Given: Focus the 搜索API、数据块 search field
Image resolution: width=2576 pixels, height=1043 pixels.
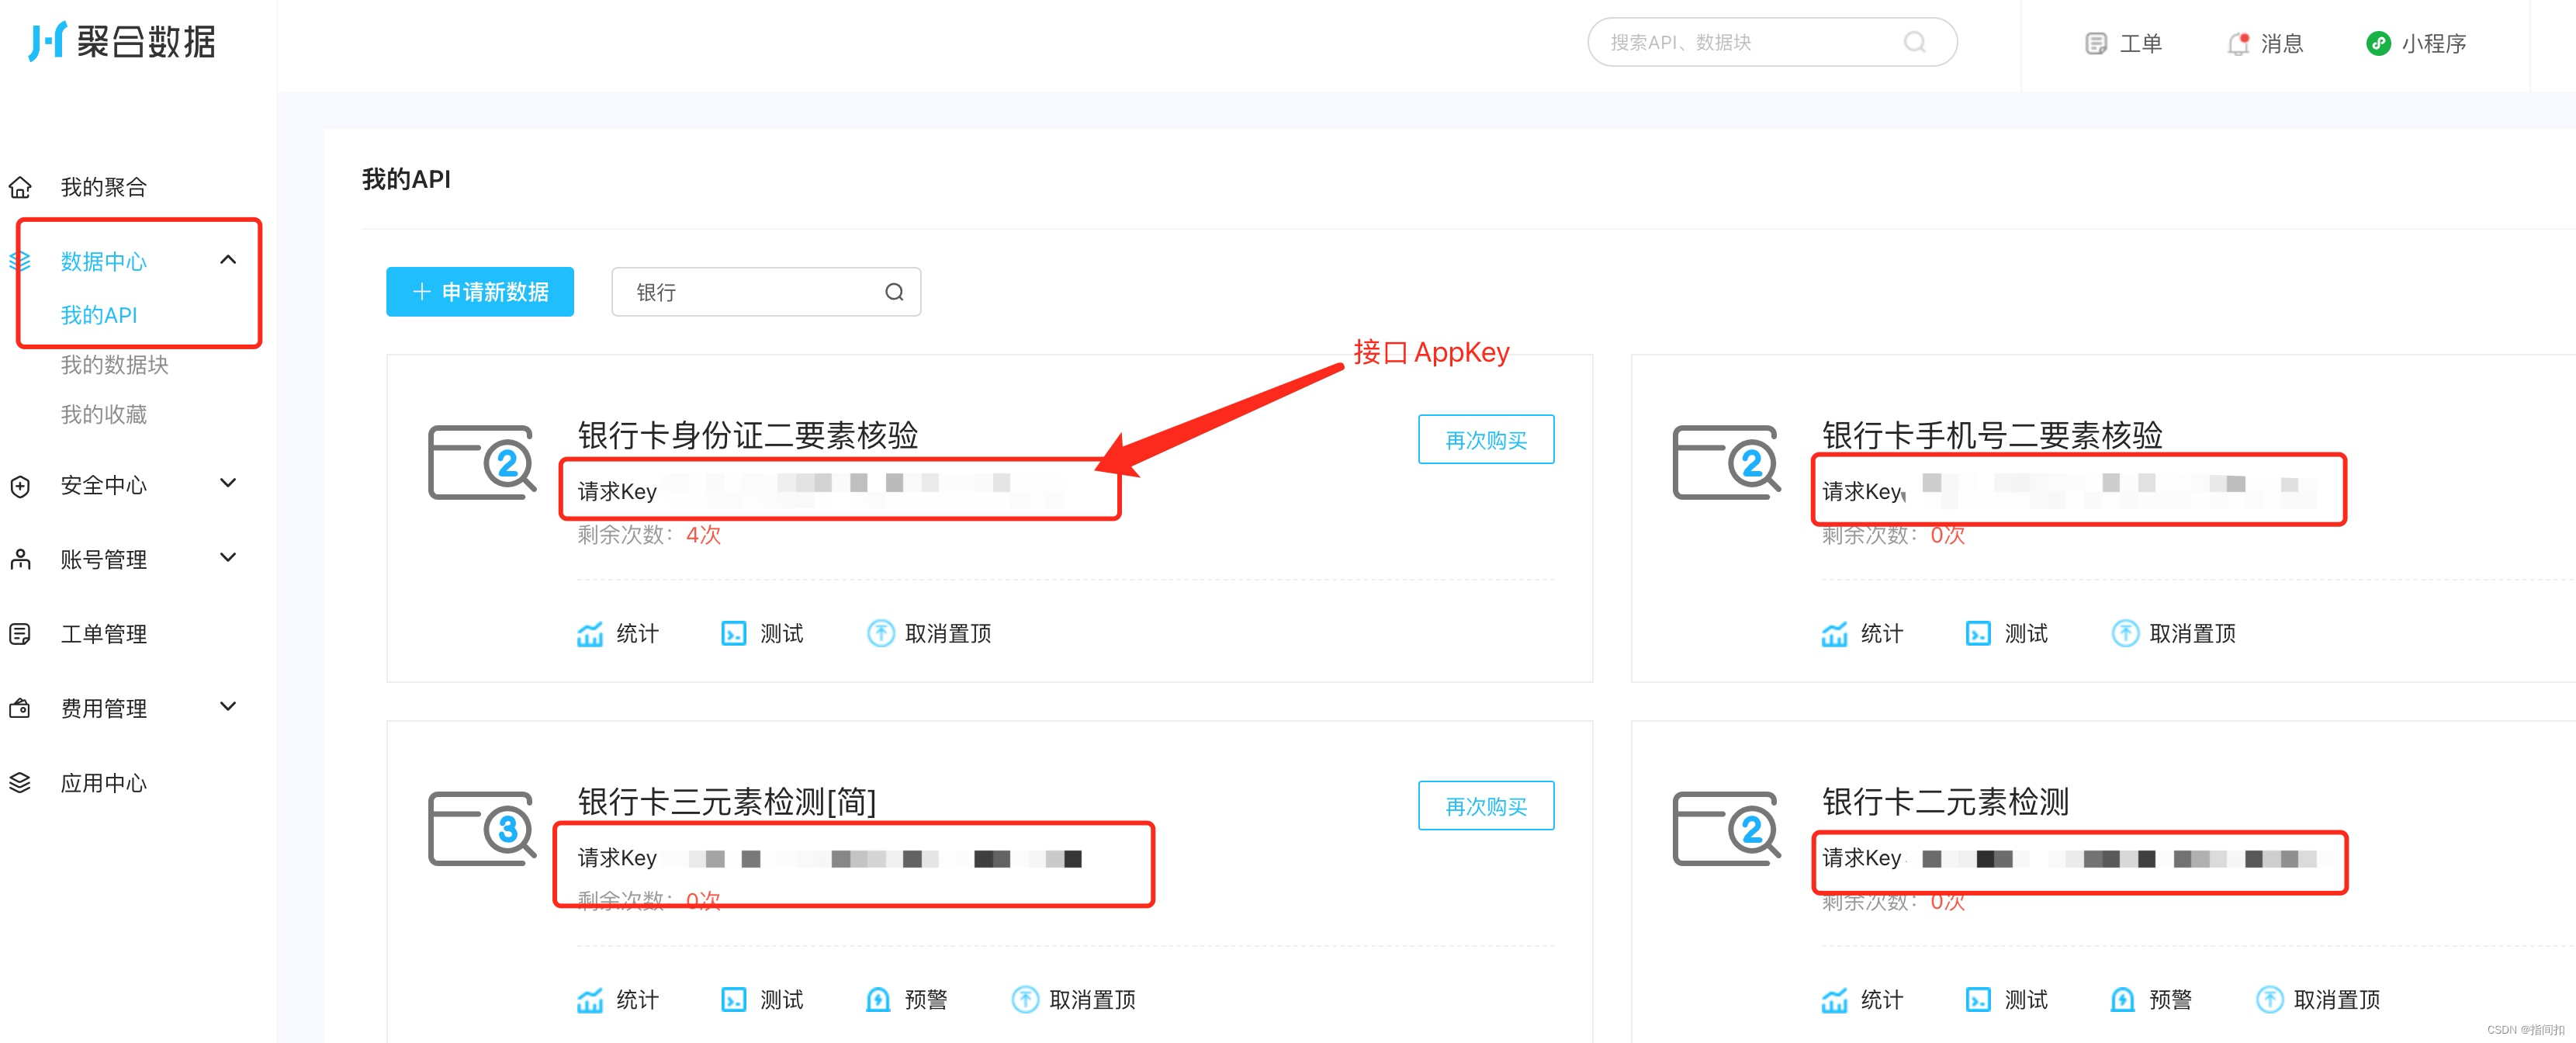Looking at the screenshot, I should click(x=1772, y=42).
